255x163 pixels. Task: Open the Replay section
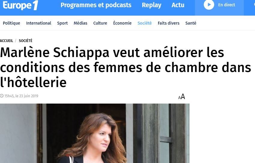coord(152,5)
